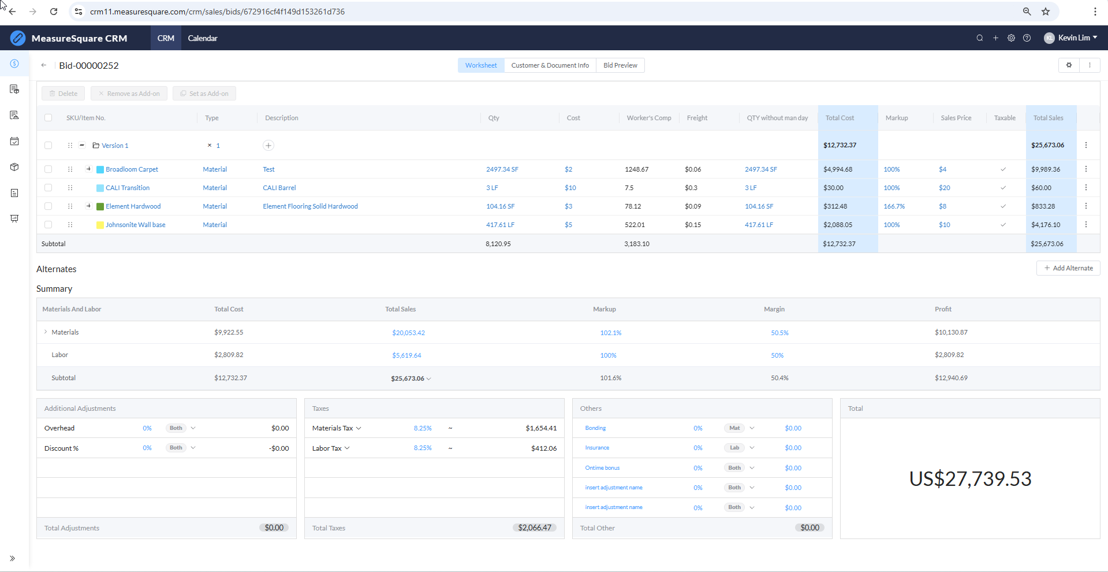
Task: Open the bid more-options menu beside the gear
Action: [x=1090, y=65]
